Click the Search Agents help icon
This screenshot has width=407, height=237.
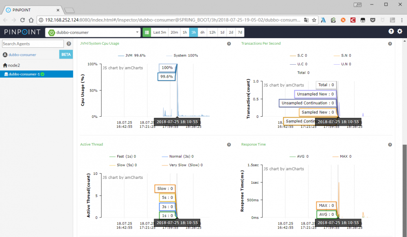click(69, 44)
